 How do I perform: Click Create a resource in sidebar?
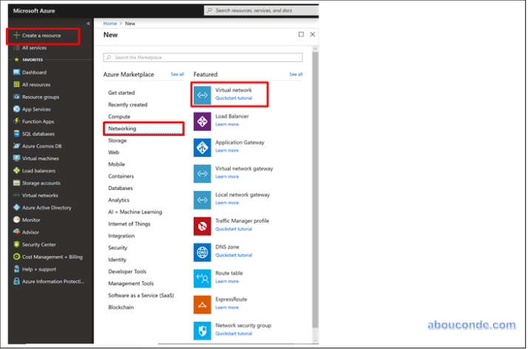(x=41, y=35)
